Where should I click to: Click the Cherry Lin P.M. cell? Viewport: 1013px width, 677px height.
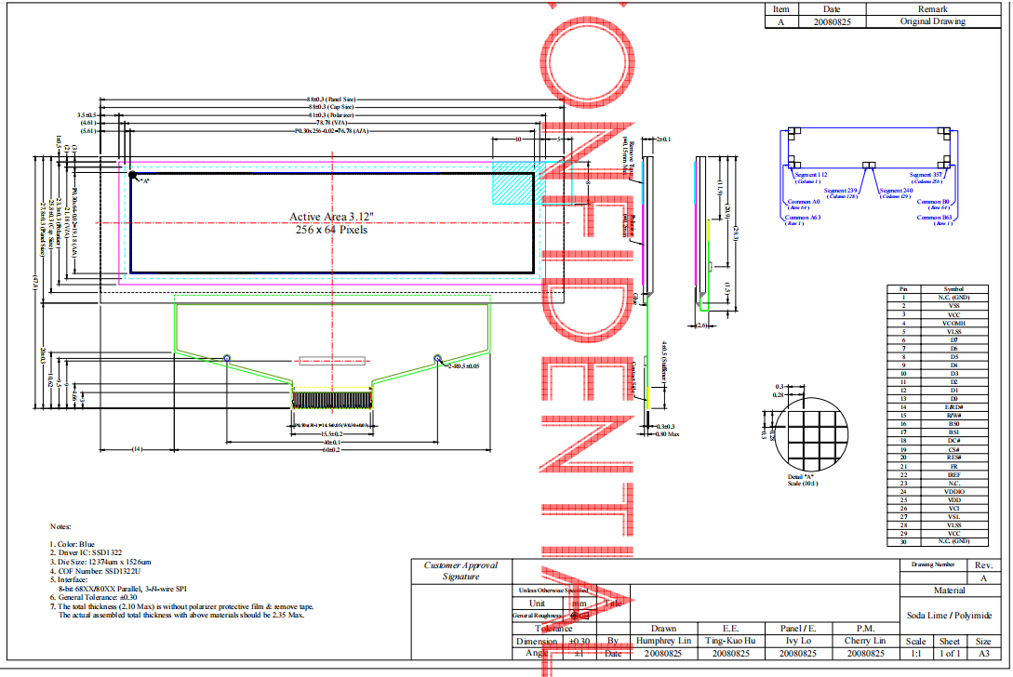click(x=865, y=641)
